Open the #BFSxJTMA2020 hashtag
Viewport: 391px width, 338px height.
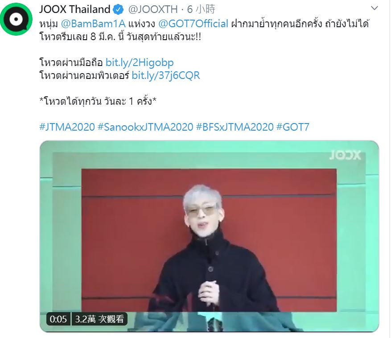pyautogui.click(x=235, y=127)
